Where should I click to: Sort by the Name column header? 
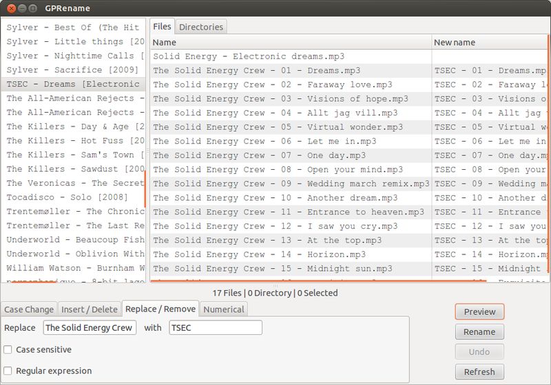291,43
